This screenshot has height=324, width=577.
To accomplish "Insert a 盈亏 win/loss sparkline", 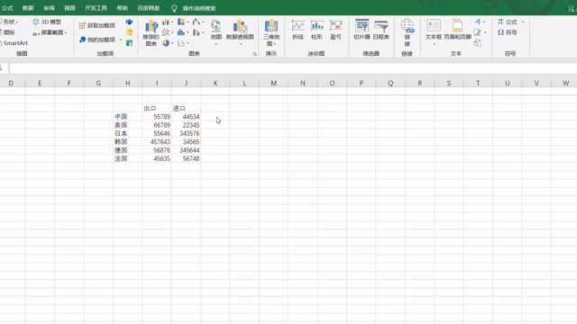I will click(336, 30).
